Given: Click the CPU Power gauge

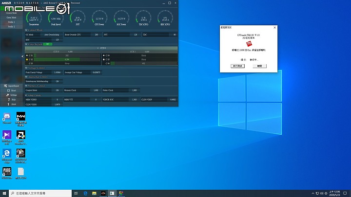Looking at the screenshot, I should 99,18.
